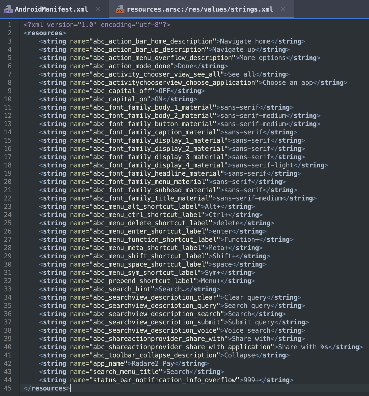Click line number 1 in the gutter
This screenshot has width=369, height=396.
coord(10,25)
